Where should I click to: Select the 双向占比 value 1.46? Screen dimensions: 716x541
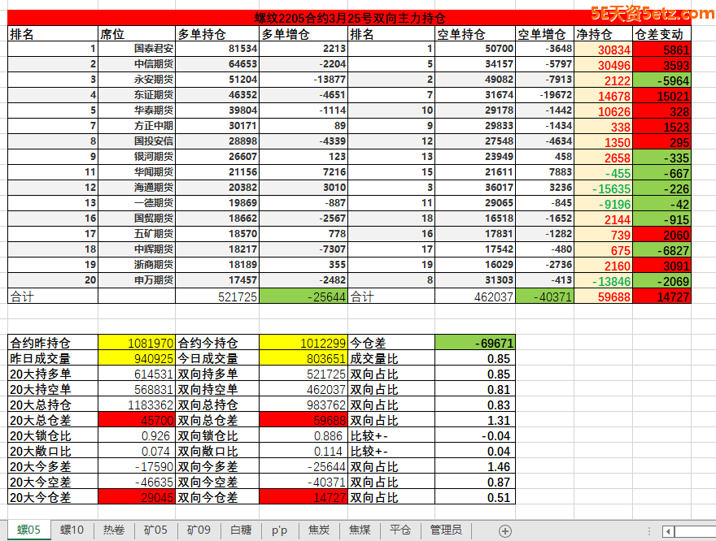point(475,466)
